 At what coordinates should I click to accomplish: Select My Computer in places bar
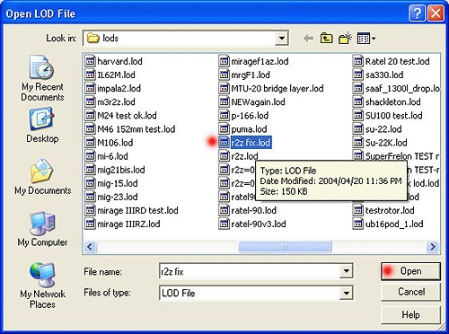[42, 229]
